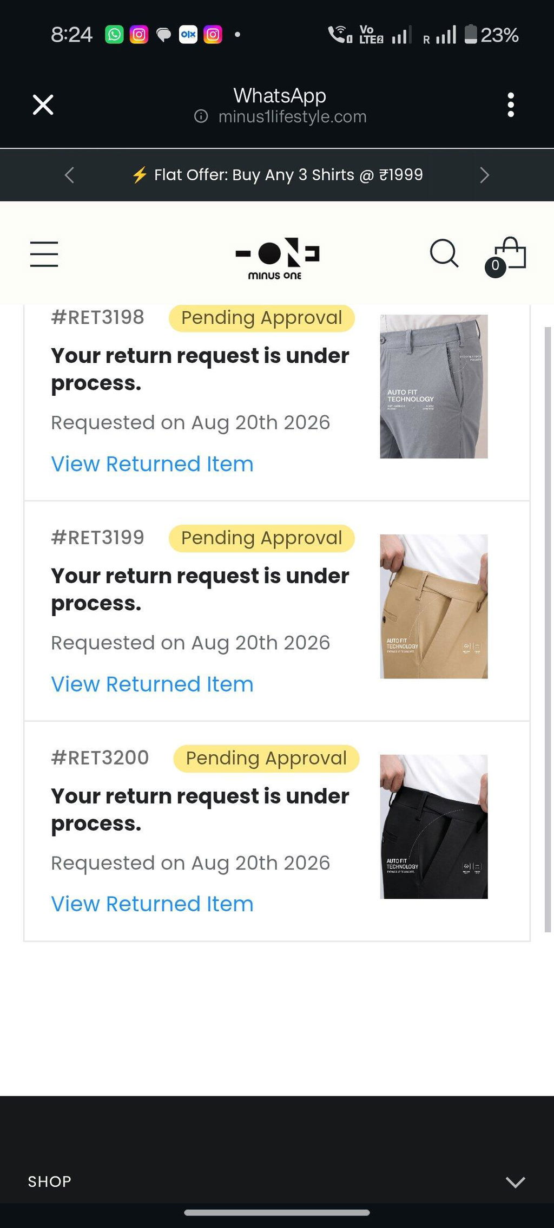Expand the SHOP footer section
This screenshot has width=554, height=1228.
(277, 1181)
